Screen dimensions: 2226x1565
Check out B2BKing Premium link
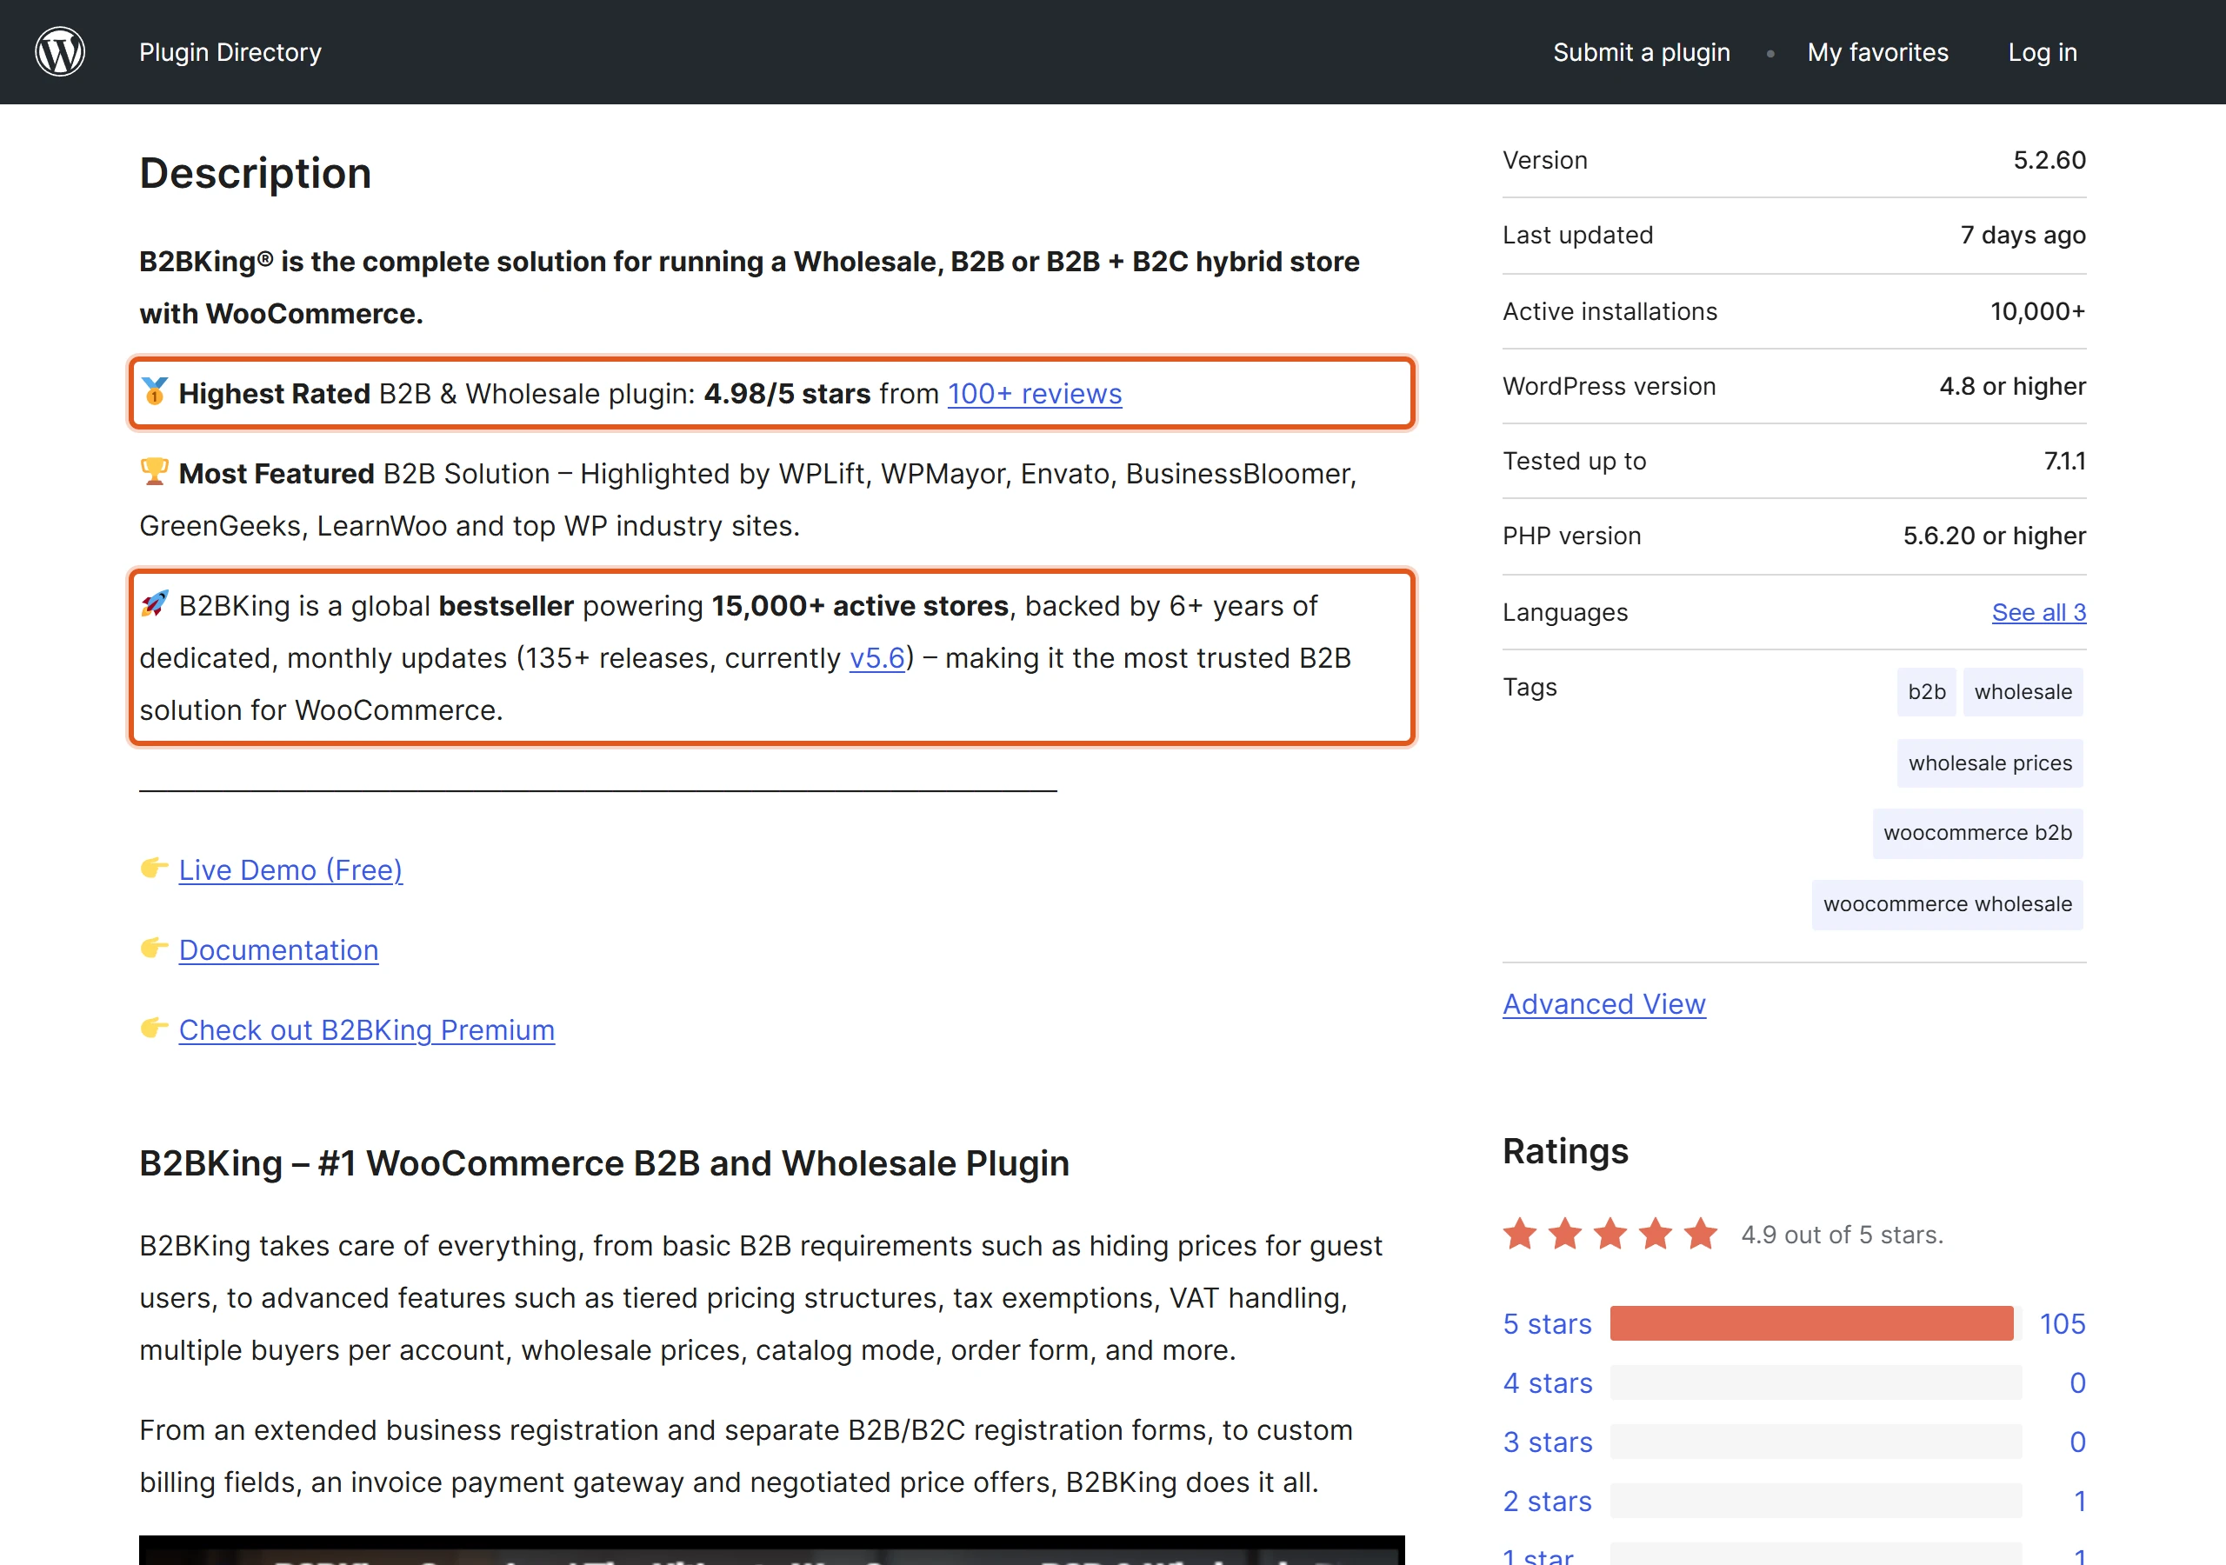(366, 1029)
